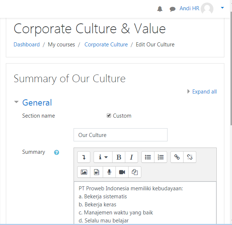Viewport: 232px width, 225px height.
Task: Insert an unordered bullet list
Action: pos(148,157)
